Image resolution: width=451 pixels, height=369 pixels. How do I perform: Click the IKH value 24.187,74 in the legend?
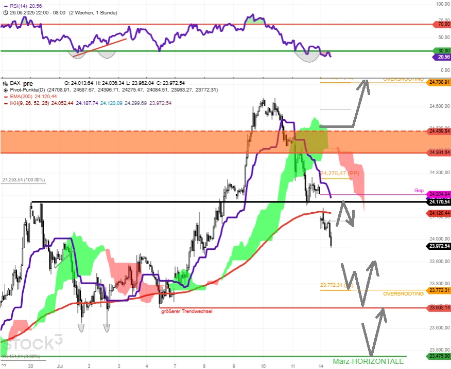87,103
